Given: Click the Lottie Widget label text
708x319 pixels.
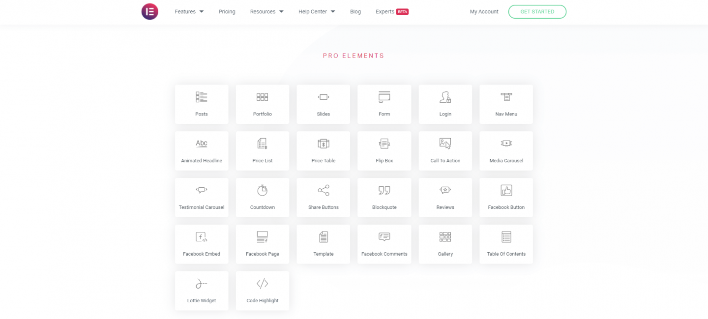Looking at the screenshot, I should (202, 301).
